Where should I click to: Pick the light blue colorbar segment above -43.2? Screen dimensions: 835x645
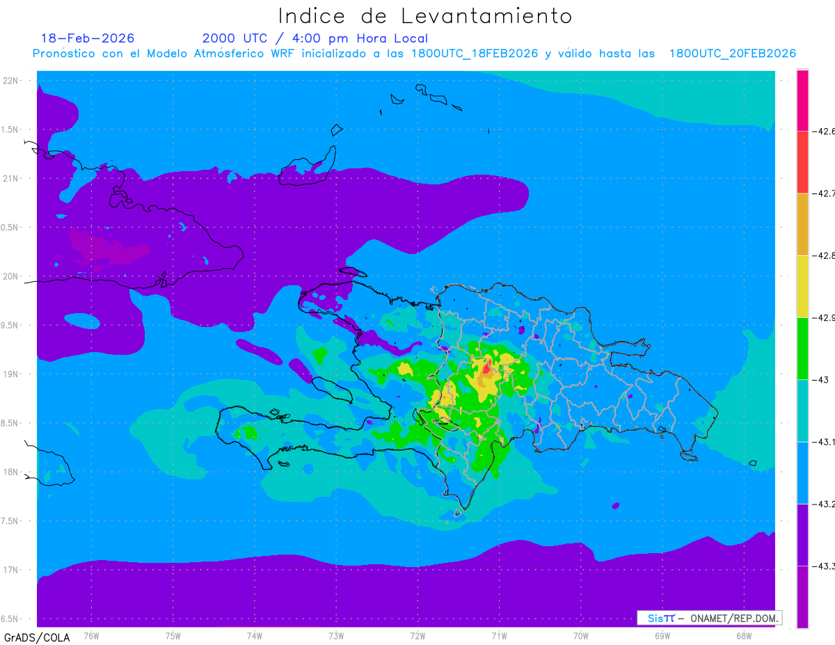(x=802, y=472)
